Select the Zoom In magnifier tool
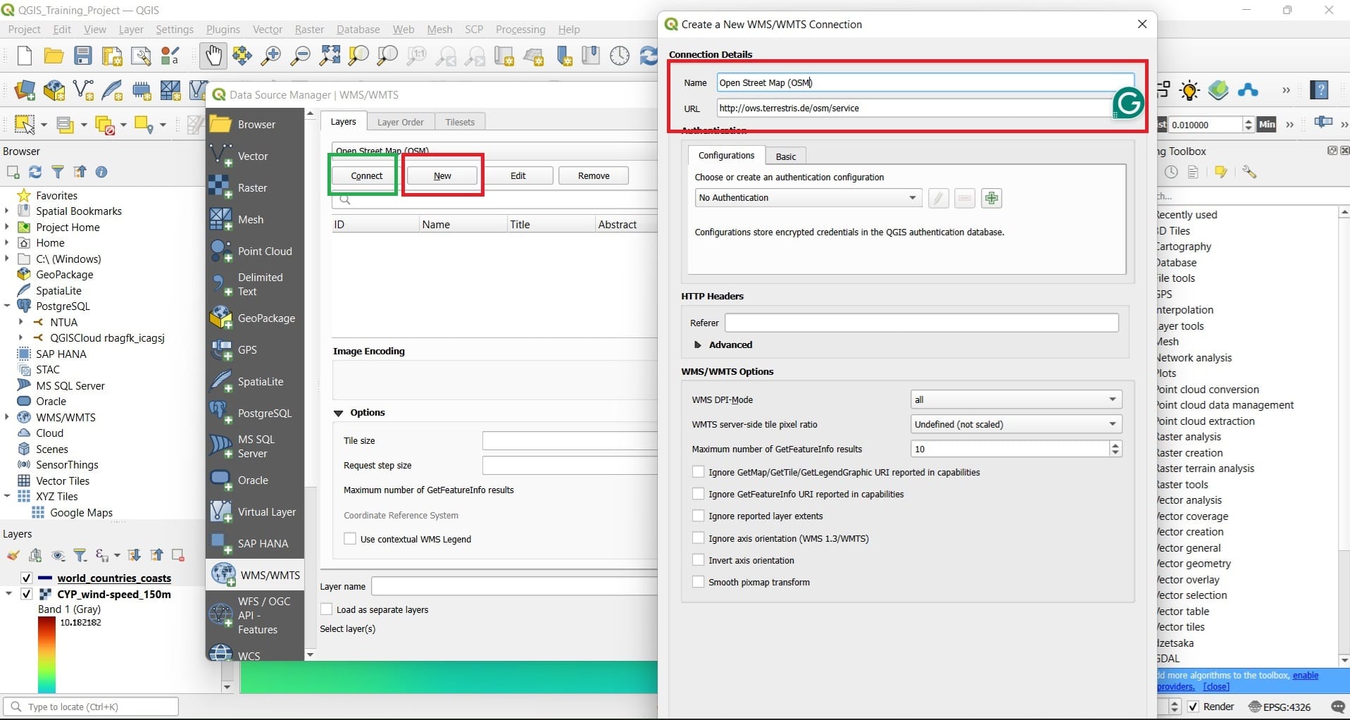1350x720 pixels. coord(271,56)
